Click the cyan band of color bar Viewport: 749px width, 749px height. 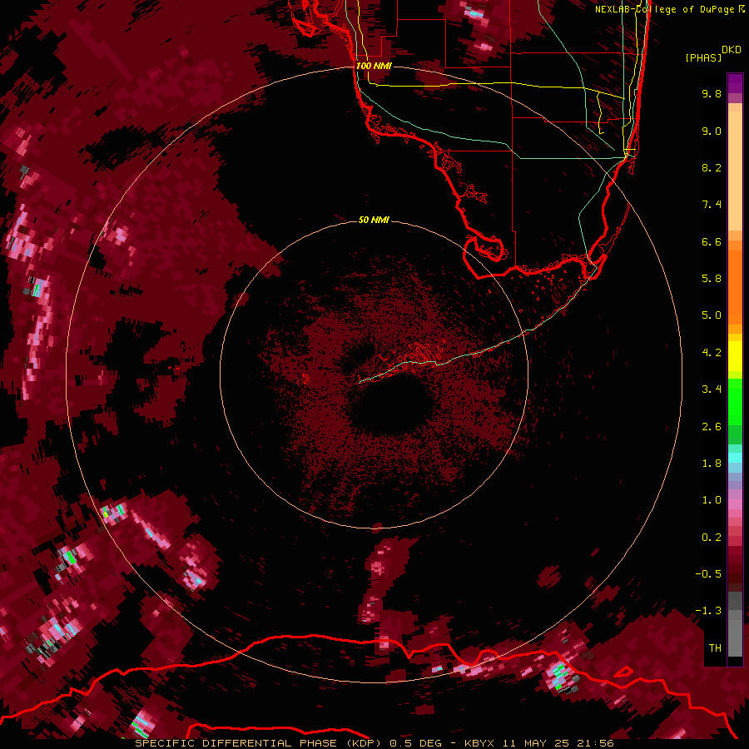(x=735, y=458)
